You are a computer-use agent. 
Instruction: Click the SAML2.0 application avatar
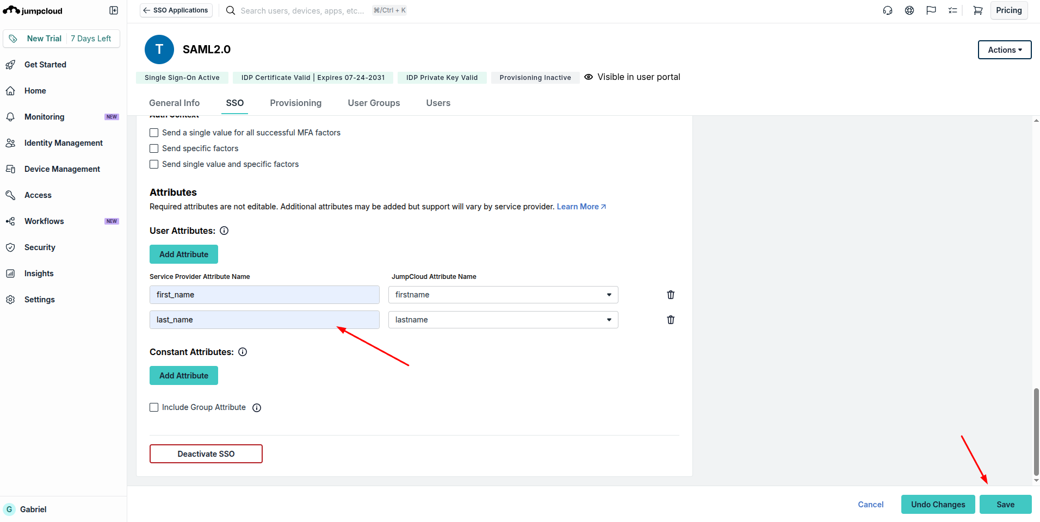[159, 49]
